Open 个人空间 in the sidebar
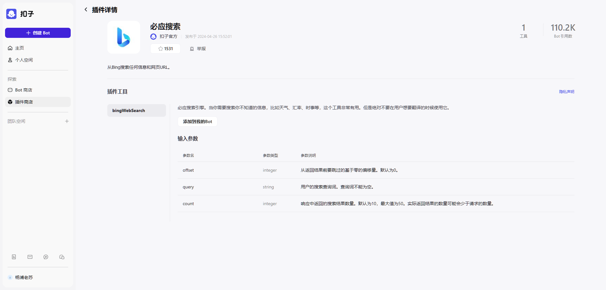This screenshot has height=290, width=606. click(38, 60)
